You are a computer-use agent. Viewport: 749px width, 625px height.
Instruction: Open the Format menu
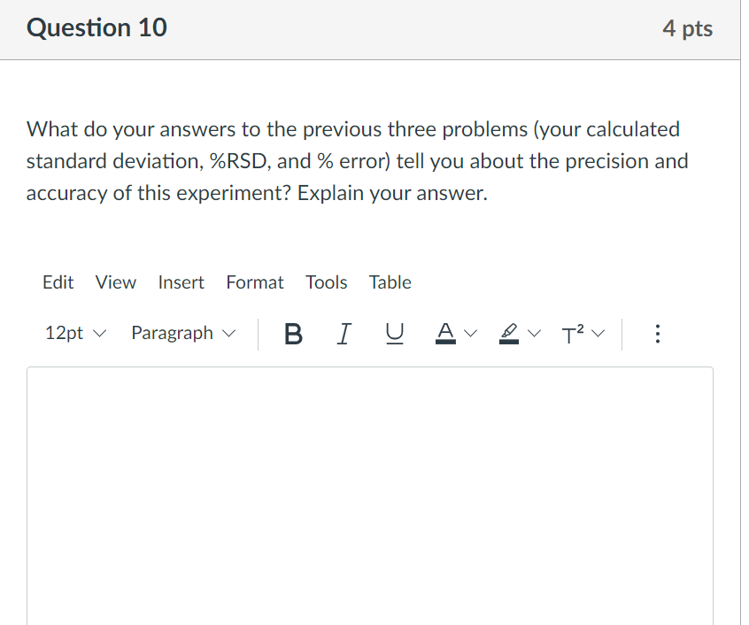pos(255,282)
